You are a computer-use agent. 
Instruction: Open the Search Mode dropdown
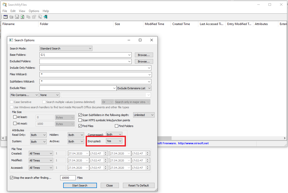point(66,48)
